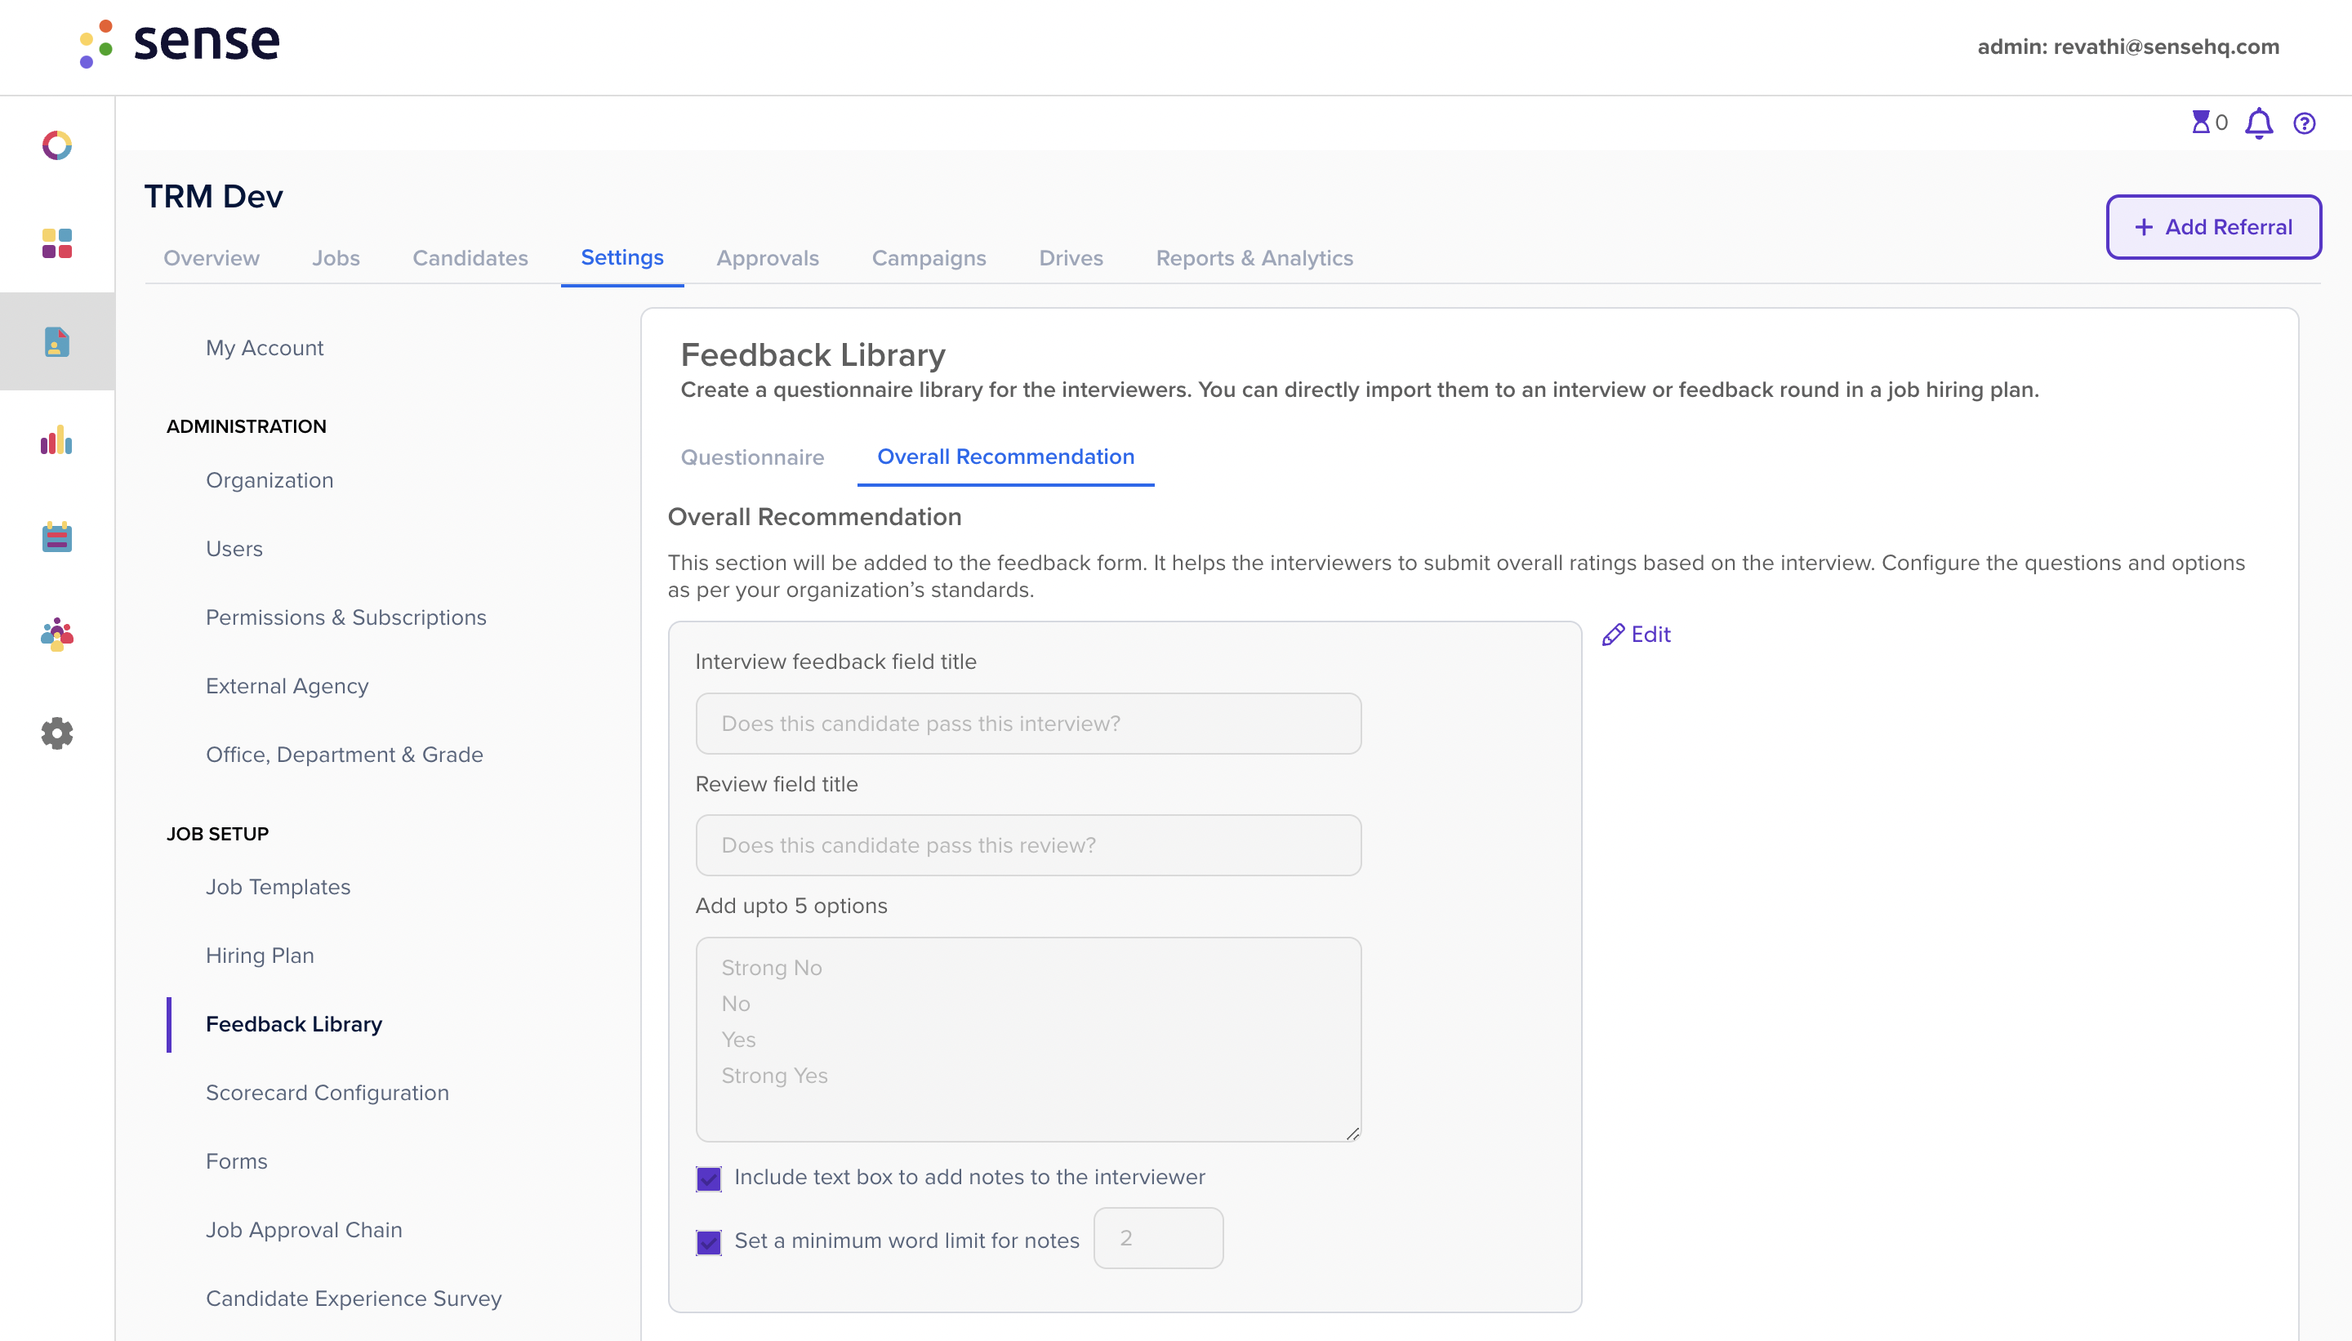This screenshot has width=2352, height=1341.
Task: Open Reports & Analytics tab
Action: point(1254,258)
